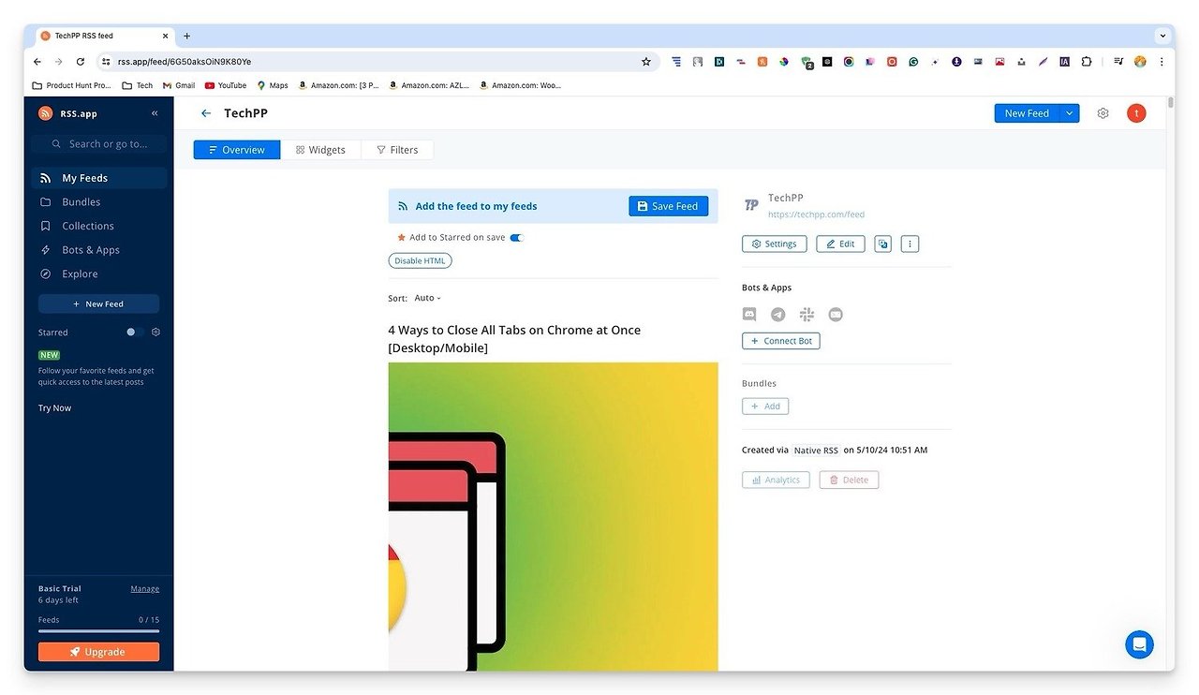
Task: Click the article featured image
Action: pyautogui.click(x=553, y=516)
